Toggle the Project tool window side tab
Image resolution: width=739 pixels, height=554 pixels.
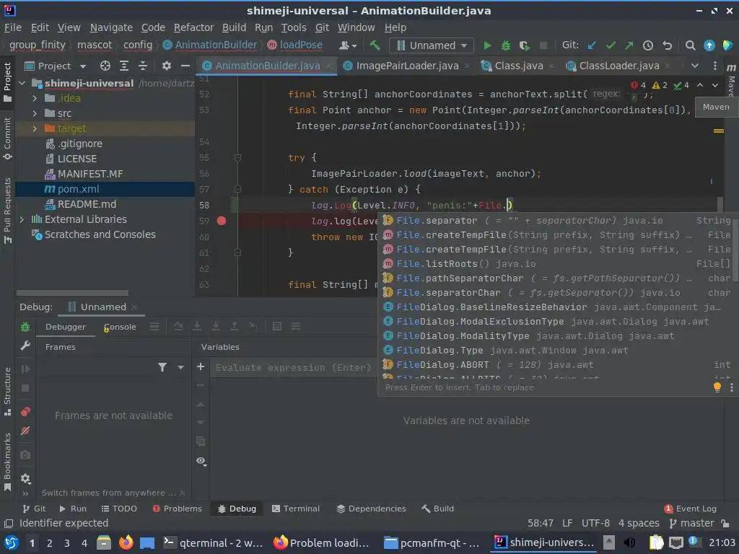(x=7, y=82)
